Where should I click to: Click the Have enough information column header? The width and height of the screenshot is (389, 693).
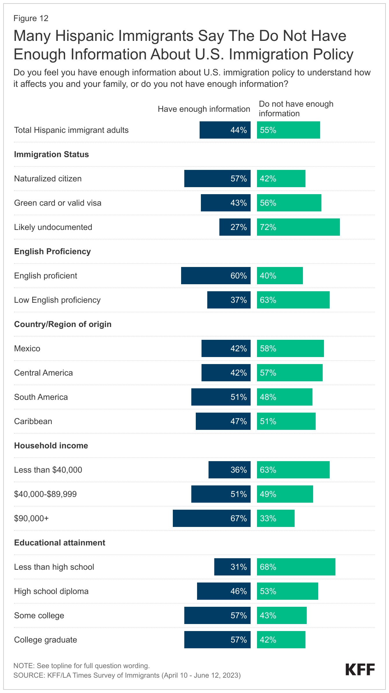pyautogui.click(x=204, y=109)
